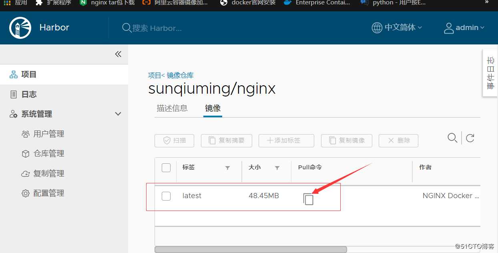Open the nginx tar包下载 bookmark
This screenshot has height=253, width=498.
pyautogui.click(x=106, y=3)
